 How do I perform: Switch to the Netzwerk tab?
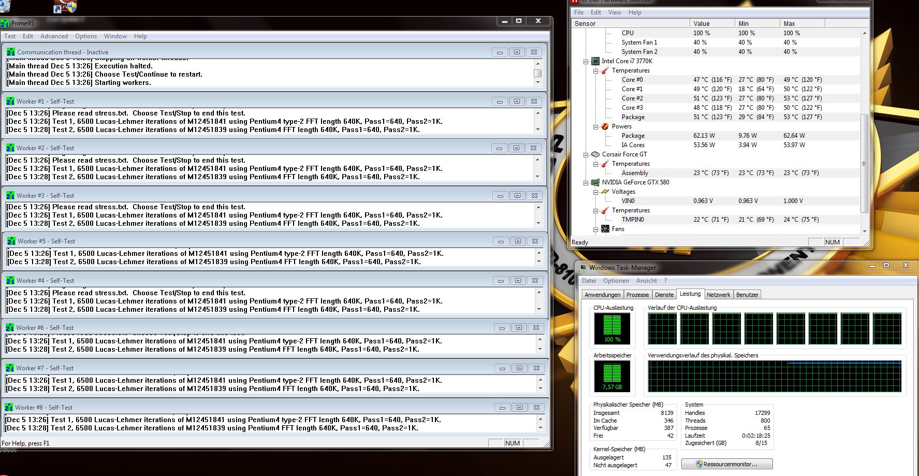[718, 295]
